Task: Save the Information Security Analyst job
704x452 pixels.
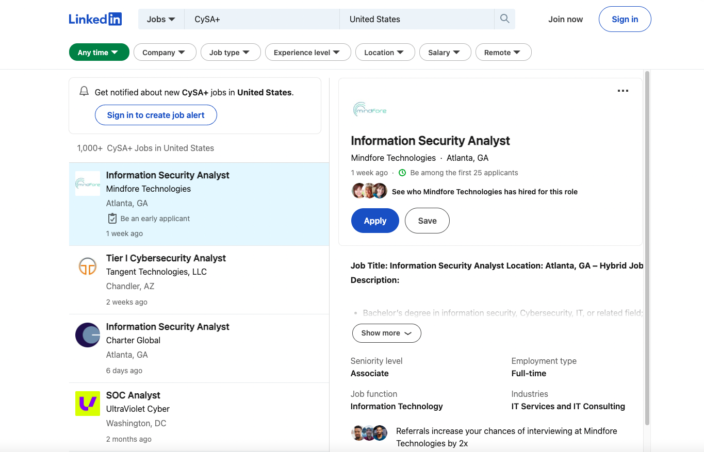Action: (427, 221)
